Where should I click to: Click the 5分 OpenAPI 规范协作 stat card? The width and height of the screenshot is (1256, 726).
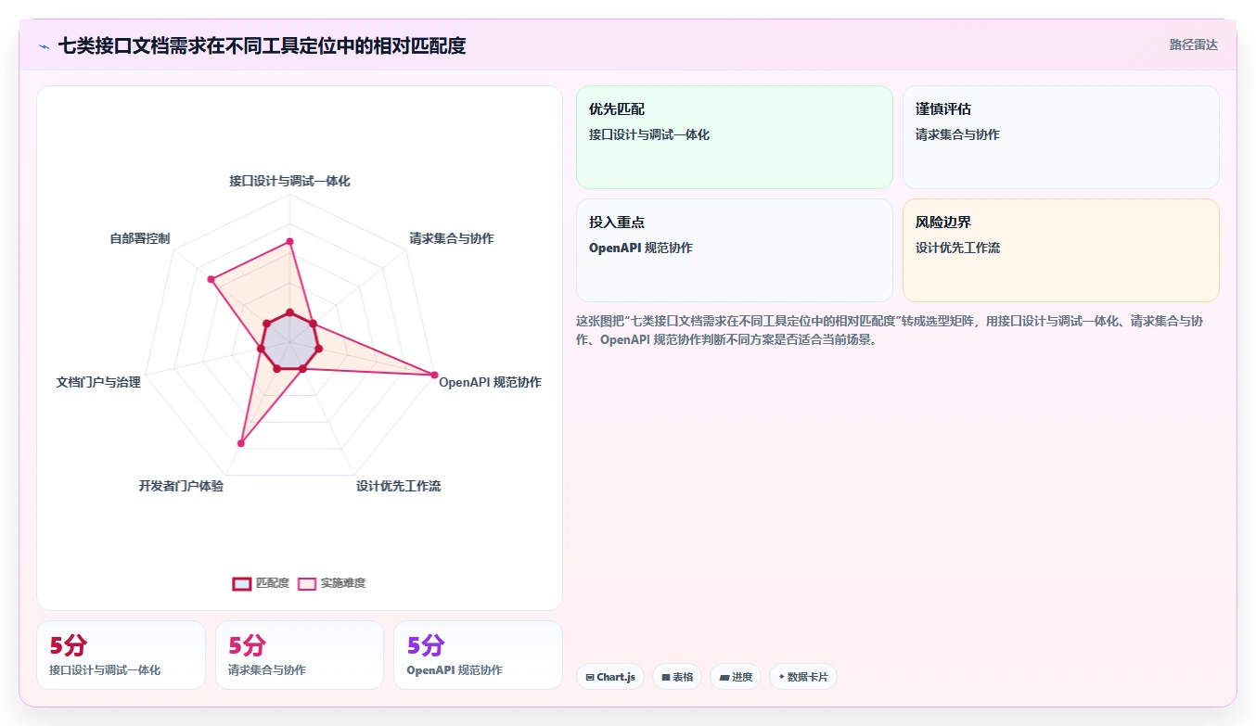coord(478,655)
